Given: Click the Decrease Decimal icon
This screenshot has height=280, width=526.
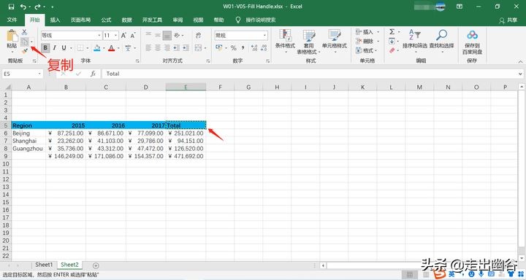Looking at the screenshot, I should [264, 48].
